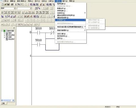Click the parameter node icon in project tree
This screenshot has height=108, width=136.
point(7,37)
